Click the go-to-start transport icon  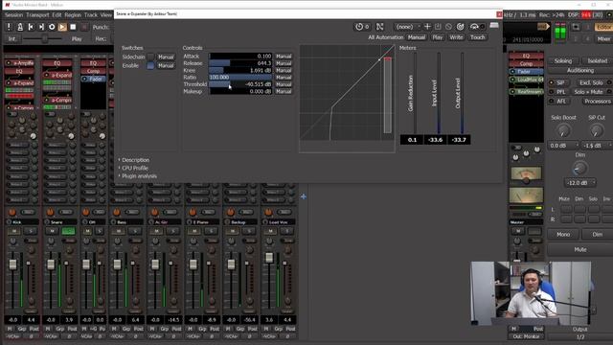(31, 27)
